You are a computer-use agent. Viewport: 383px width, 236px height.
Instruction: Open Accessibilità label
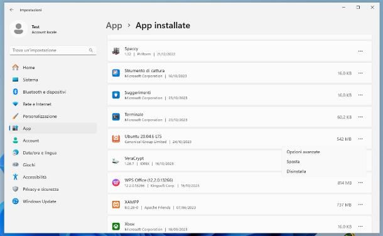35,177
